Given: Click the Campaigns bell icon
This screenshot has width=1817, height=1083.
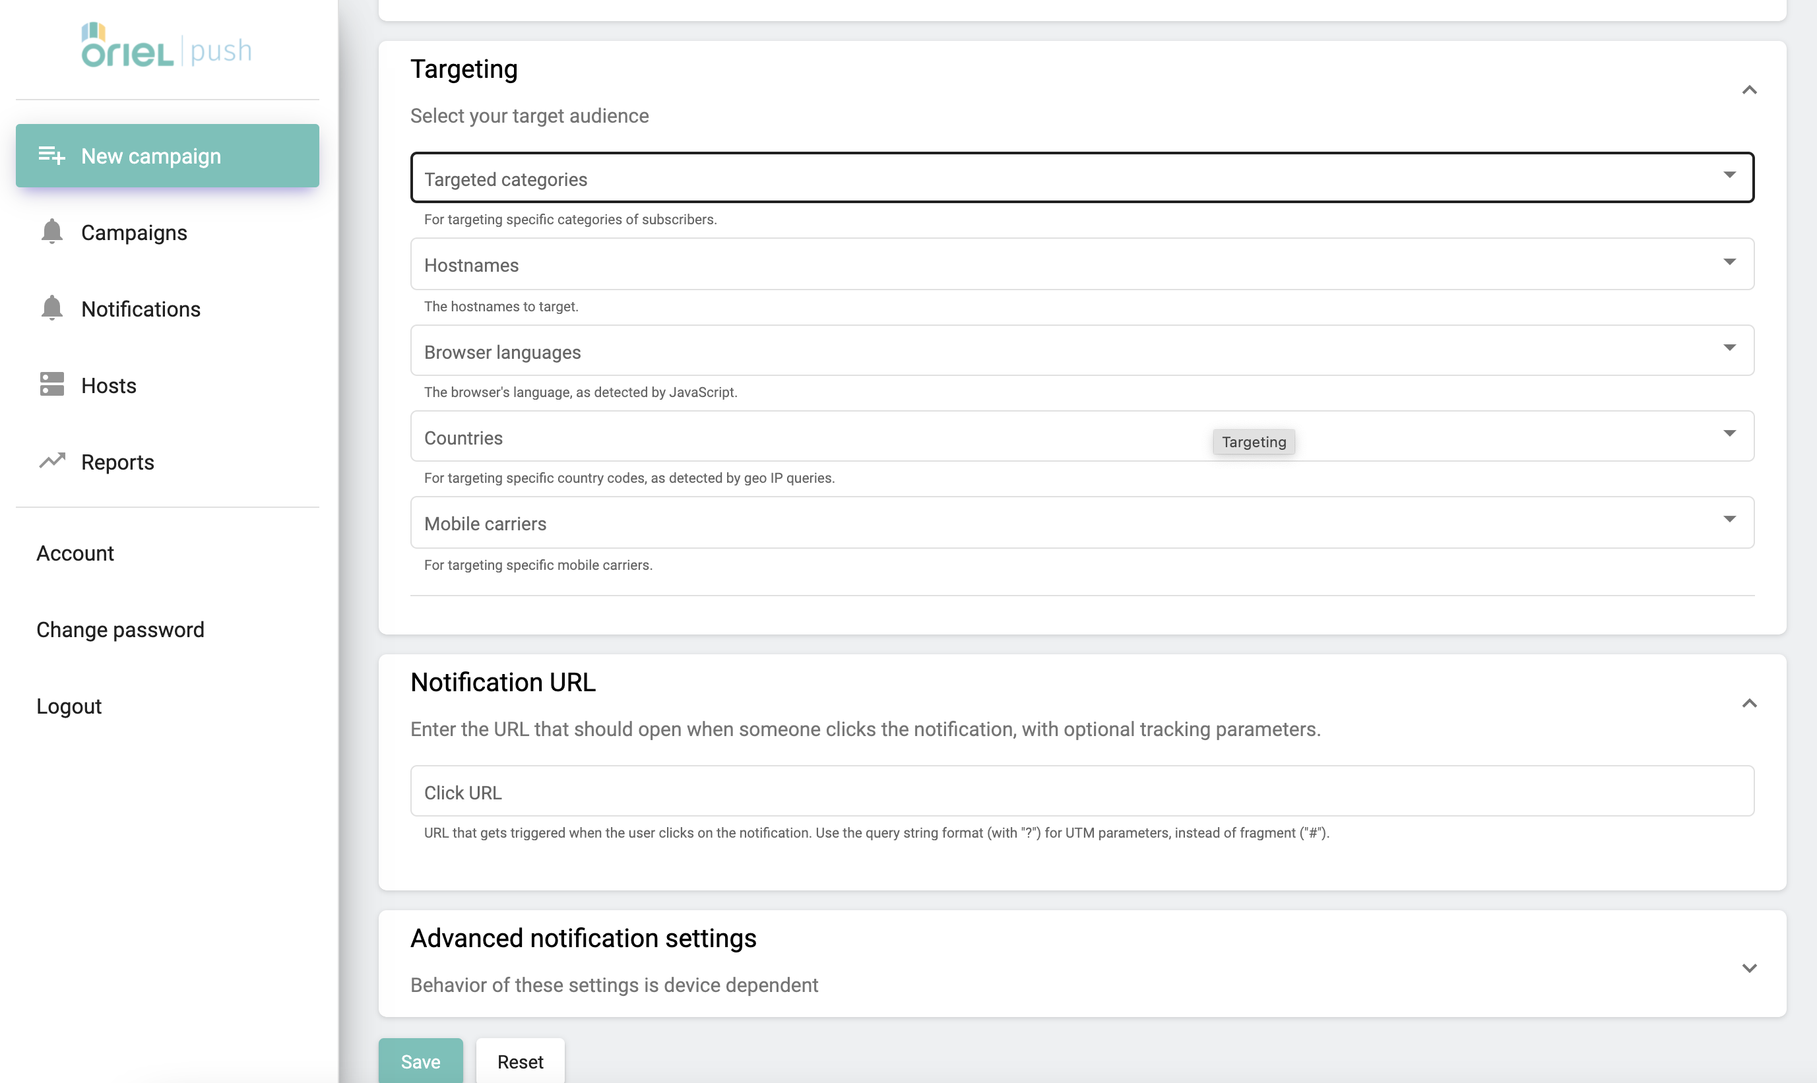Looking at the screenshot, I should click(x=52, y=232).
